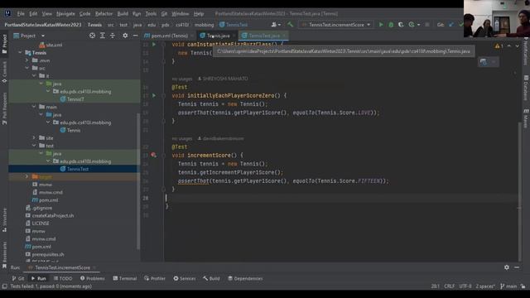Click the Git update project arrow icon
The height and width of the screenshot is (298, 530).
[x=451, y=25]
